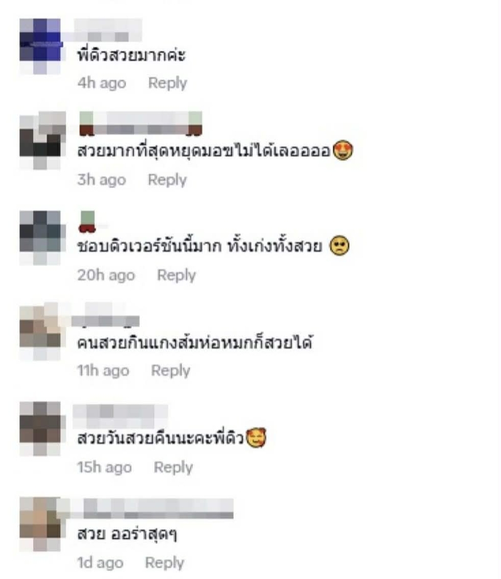
Task: Open avatar of the 11h ago commenter
Action: click(x=40, y=333)
